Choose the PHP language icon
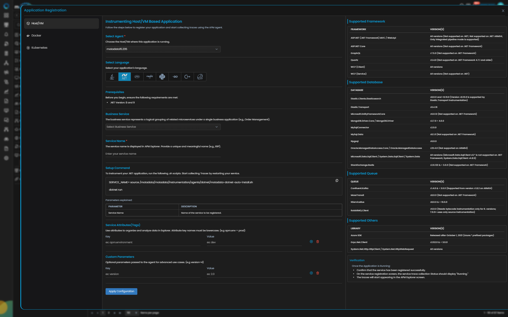The width and height of the screenshot is (508, 317). click(137, 77)
